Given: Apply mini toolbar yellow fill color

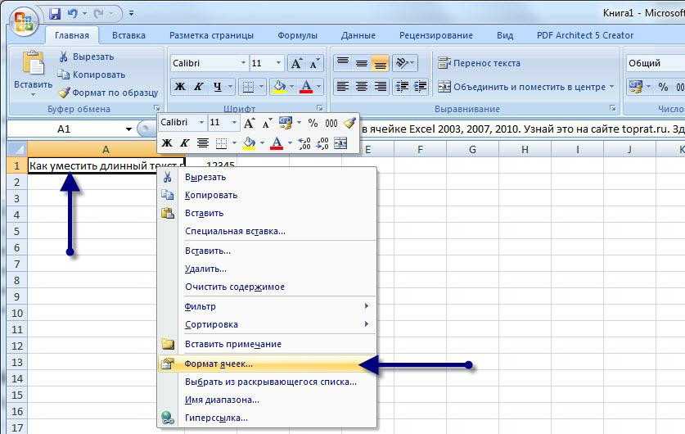Looking at the screenshot, I should point(249,143).
